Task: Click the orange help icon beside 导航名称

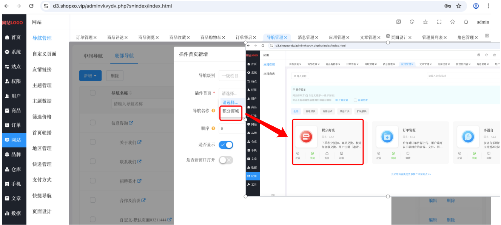Action: (x=213, y=111)
